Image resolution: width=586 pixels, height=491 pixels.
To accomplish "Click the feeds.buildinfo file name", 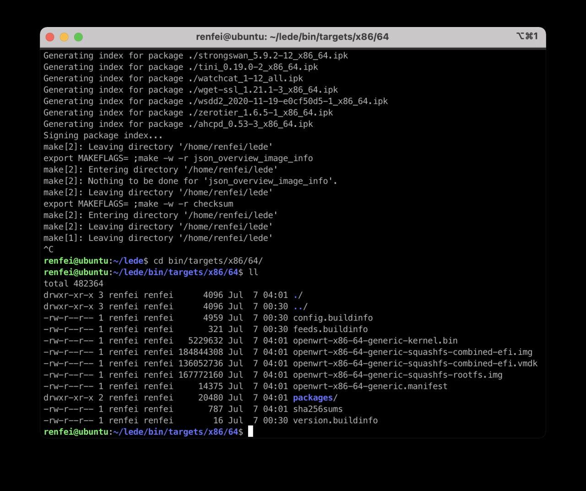I will coord(331,329).
